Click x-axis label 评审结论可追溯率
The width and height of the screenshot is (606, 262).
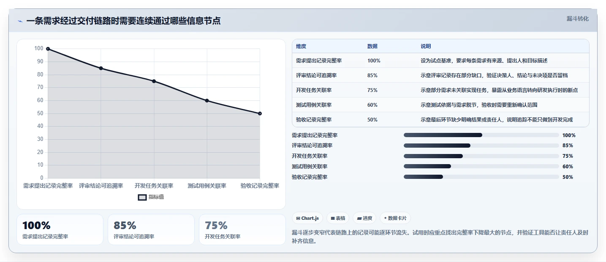pos(101,186)
